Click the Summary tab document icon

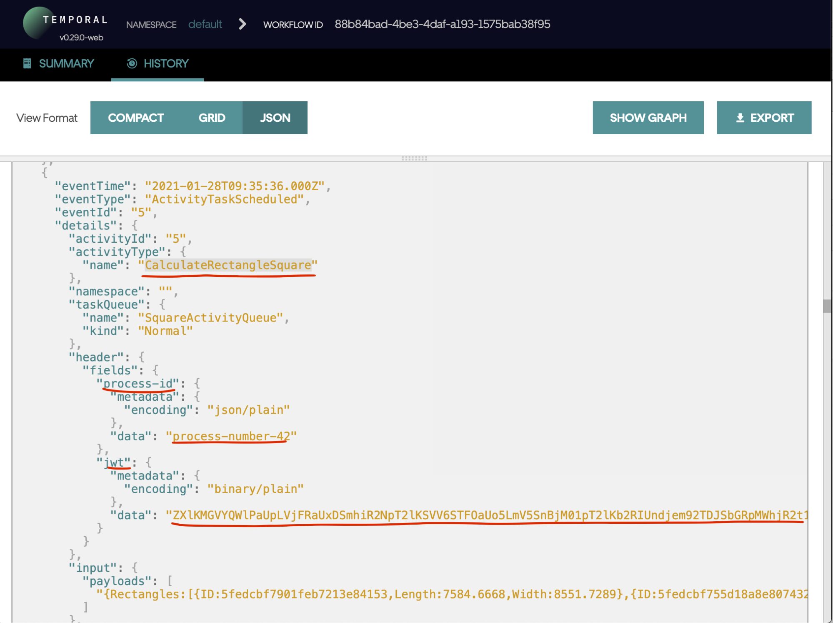27,63
